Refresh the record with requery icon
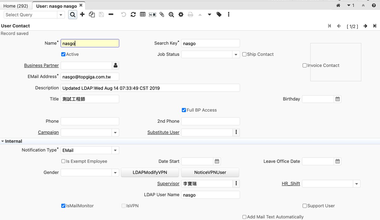Screen dimensions: 380x220 point(133,15)
